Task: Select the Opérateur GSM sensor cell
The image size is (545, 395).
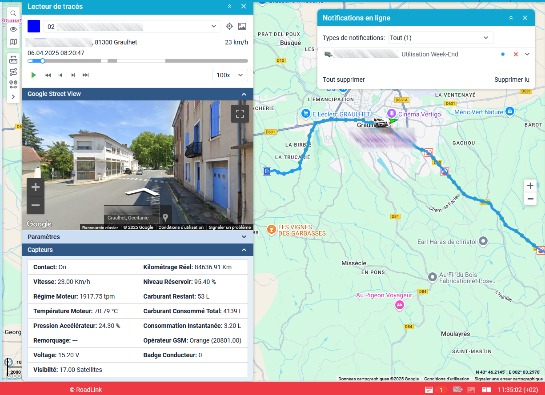Action: (x=193, y=340)
